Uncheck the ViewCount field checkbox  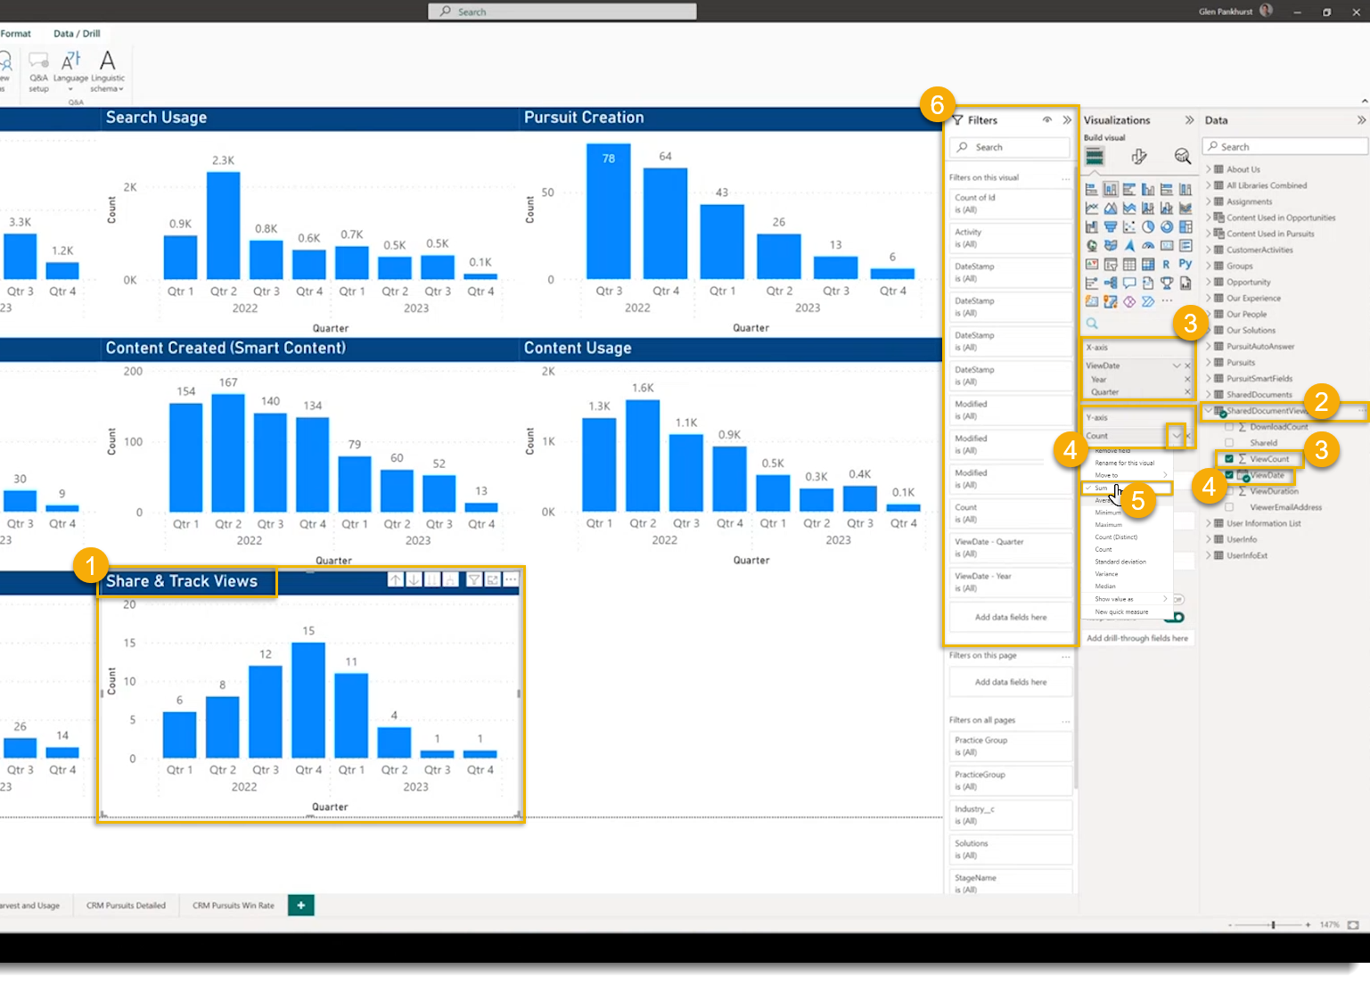1229,459
